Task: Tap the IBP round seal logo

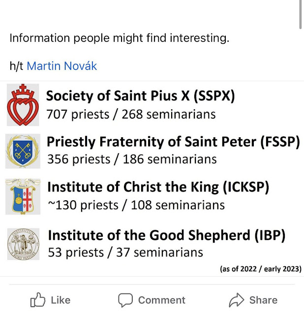Action: 23,244
